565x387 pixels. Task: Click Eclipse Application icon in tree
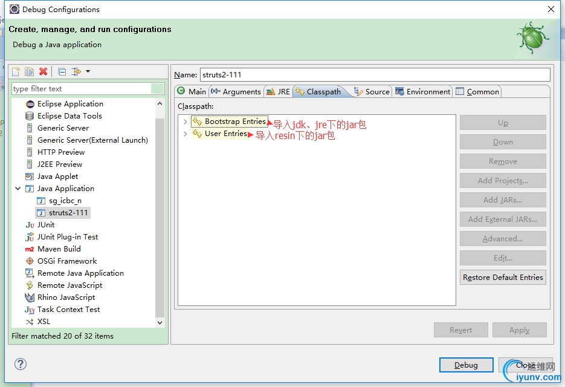pos(30,104)
